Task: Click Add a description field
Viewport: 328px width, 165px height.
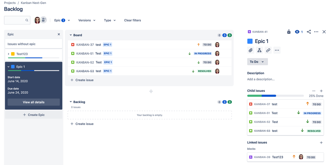Action: click(x=261, y=79)
